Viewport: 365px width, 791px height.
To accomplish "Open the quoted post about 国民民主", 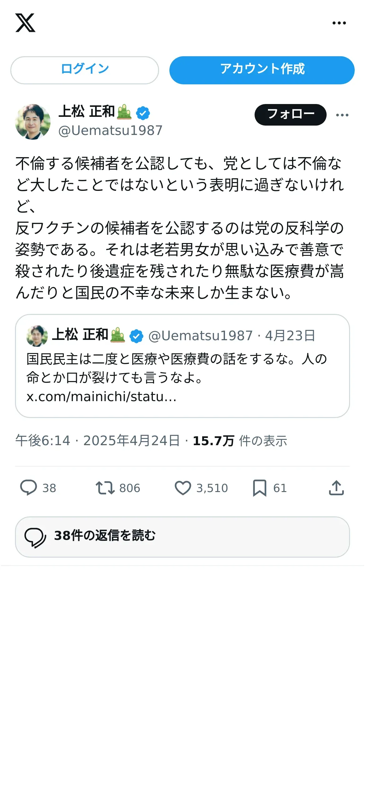I will (182, 368).
